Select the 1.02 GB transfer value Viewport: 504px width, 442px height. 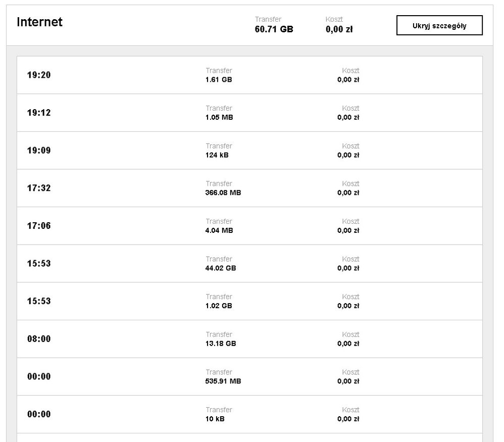point(219,306)
